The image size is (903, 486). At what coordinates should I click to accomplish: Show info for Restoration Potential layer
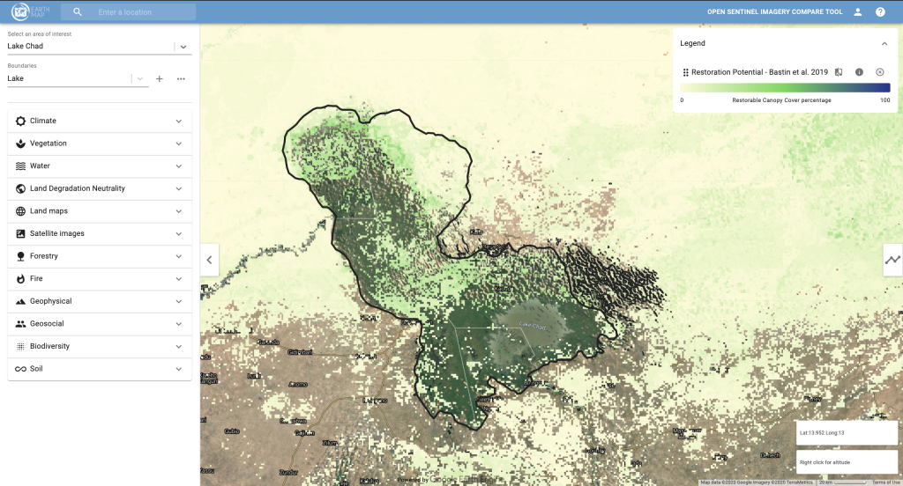(x=859, y=72)
